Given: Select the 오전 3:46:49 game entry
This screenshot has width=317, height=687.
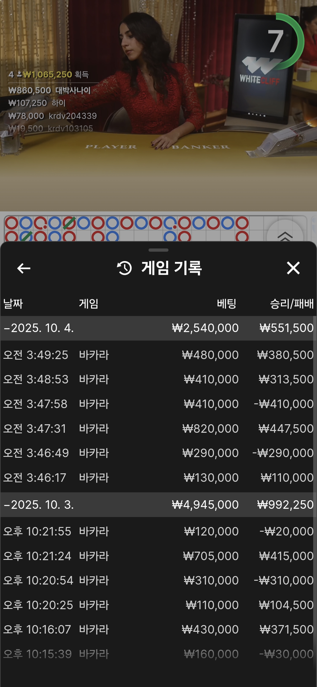Looking at the screenshot, I should coord(158,453).
